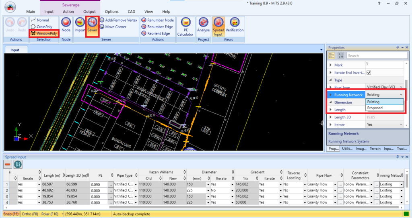The image size is (412, 218).
Task: Open the View menu
Action: (148, 12)
